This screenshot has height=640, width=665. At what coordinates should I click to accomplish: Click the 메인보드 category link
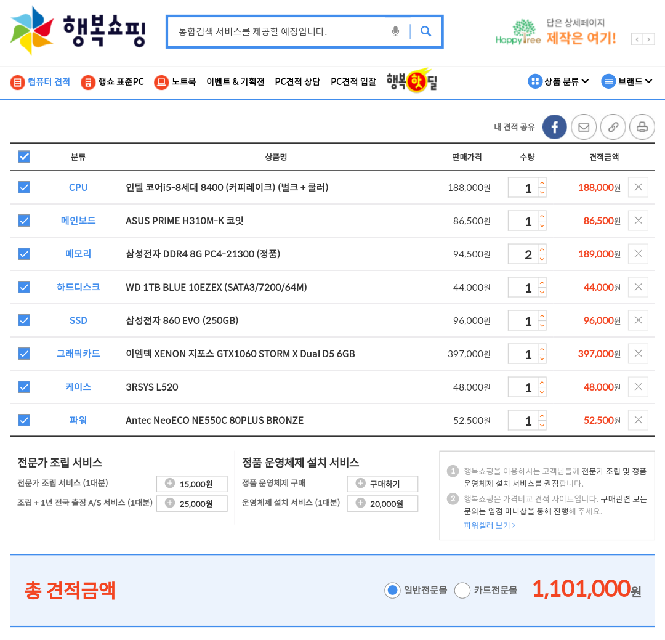click(x=78, y=221)
